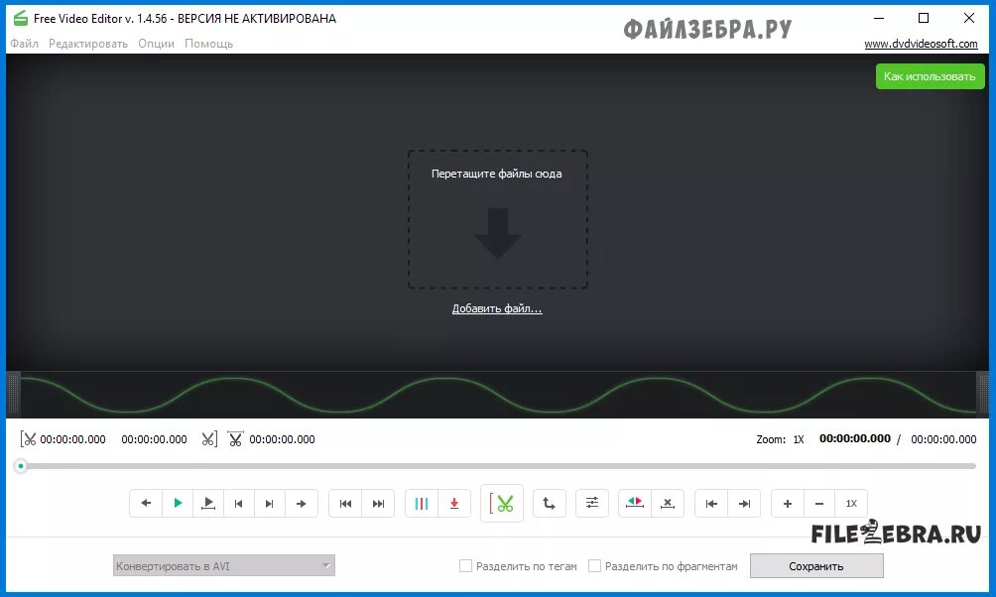Open the Конвертировать в AVI dropdown
This screenshot has width=996, height=597.
coord(223,564)
